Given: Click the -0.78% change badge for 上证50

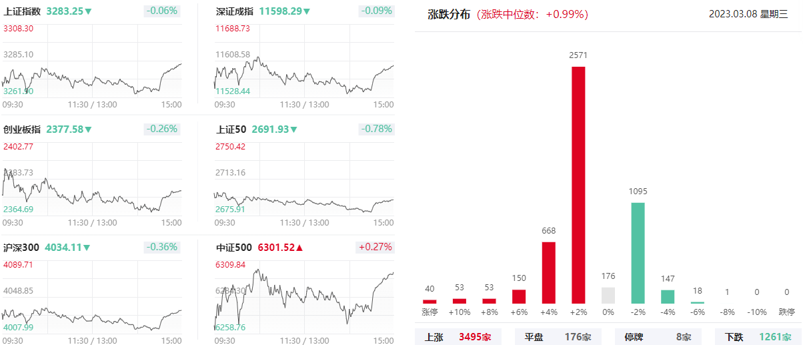Looking at the screenshot, I should pyautogui.click(x=377, y=129).
